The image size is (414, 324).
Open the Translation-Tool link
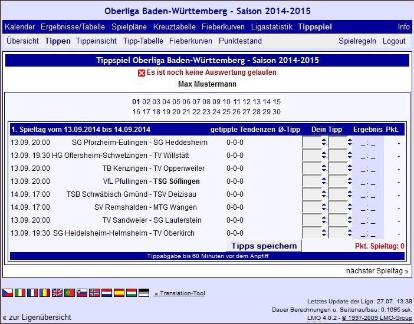(179, 293)
